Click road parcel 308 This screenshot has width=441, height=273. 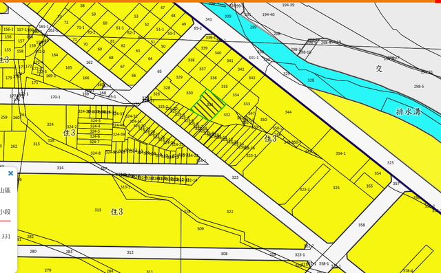[x=224, y=254]
